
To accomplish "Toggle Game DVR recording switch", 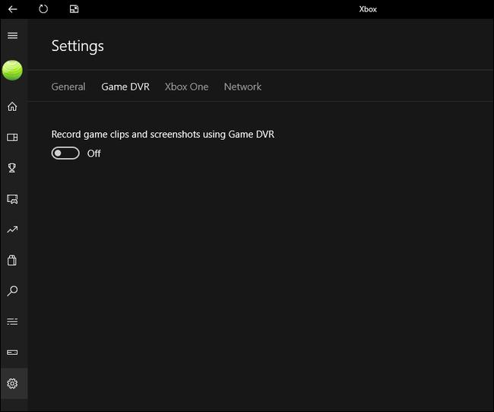I will 65,154.
